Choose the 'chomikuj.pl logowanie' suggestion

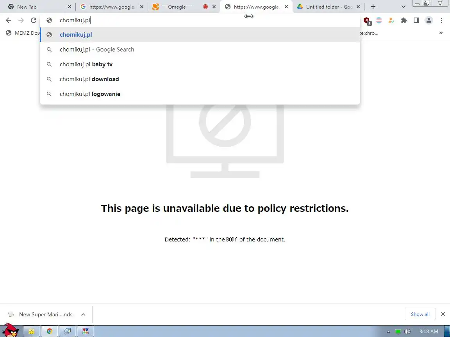(x=200, y=94)
